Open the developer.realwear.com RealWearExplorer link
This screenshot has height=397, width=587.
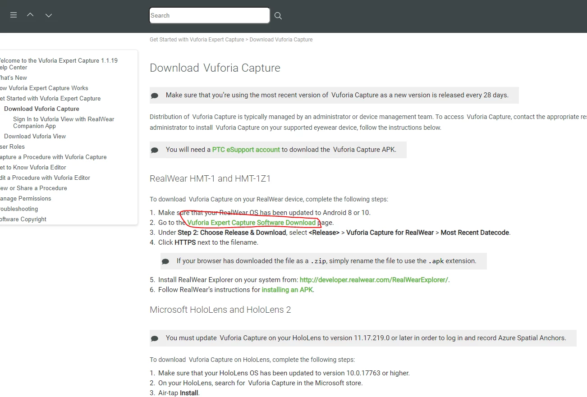coord(374,280)
